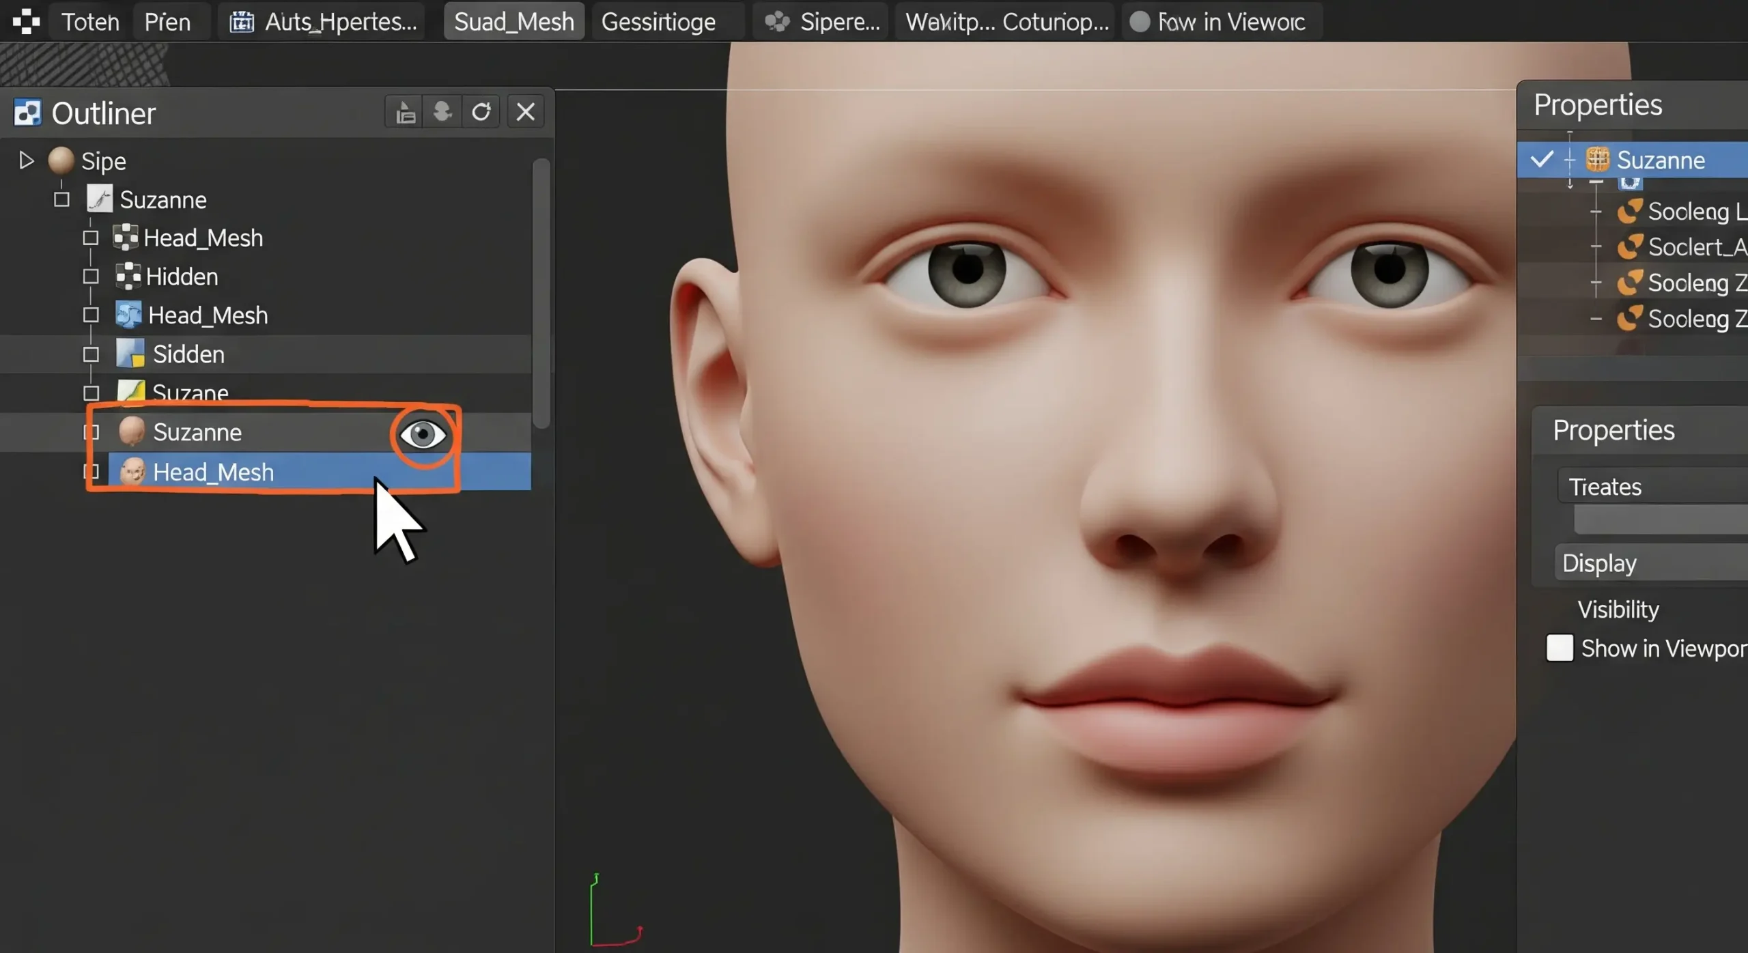Click the Head_Mesh head icon in the Outliner
Image resolution: width=1748 pixels, height=953 pixels.
tap(132, 472)
